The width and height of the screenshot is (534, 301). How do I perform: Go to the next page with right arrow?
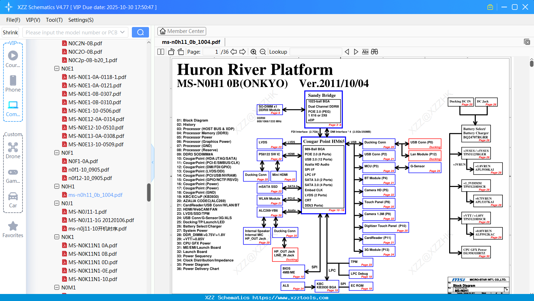[x=243, y=52]
